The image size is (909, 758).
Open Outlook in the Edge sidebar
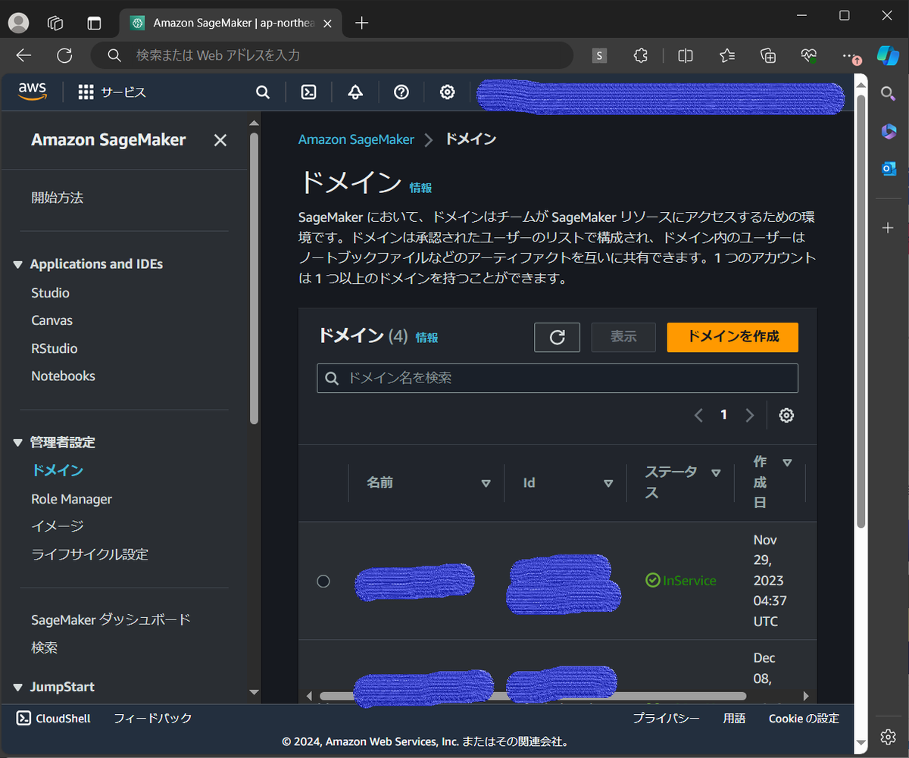click(889, 168)
